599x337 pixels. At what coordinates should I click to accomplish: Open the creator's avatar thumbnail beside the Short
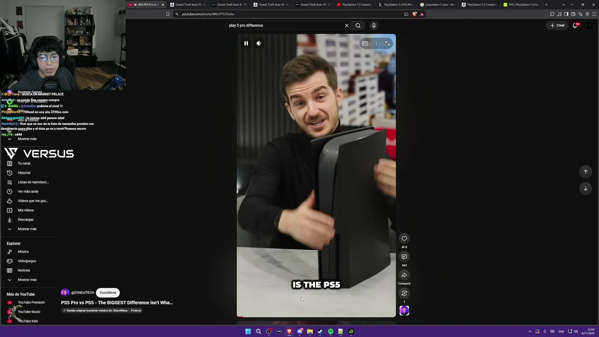(404, 311)
